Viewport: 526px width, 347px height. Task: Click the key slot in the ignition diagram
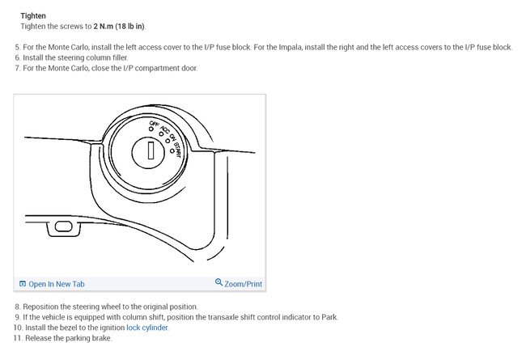coord(151,150)
